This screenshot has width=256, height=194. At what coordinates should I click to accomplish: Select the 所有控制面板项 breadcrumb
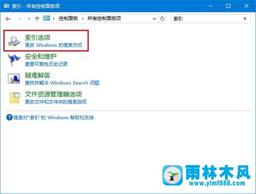click(x=104, y=18)
